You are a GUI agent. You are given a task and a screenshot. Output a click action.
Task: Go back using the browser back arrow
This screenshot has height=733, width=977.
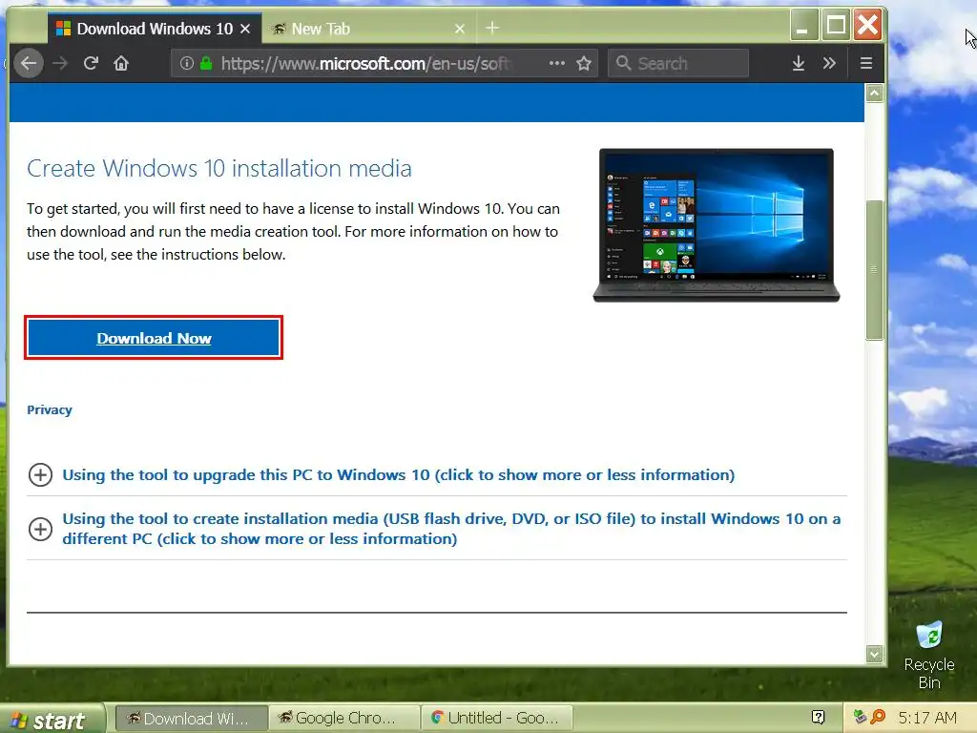tap(29, 63)
